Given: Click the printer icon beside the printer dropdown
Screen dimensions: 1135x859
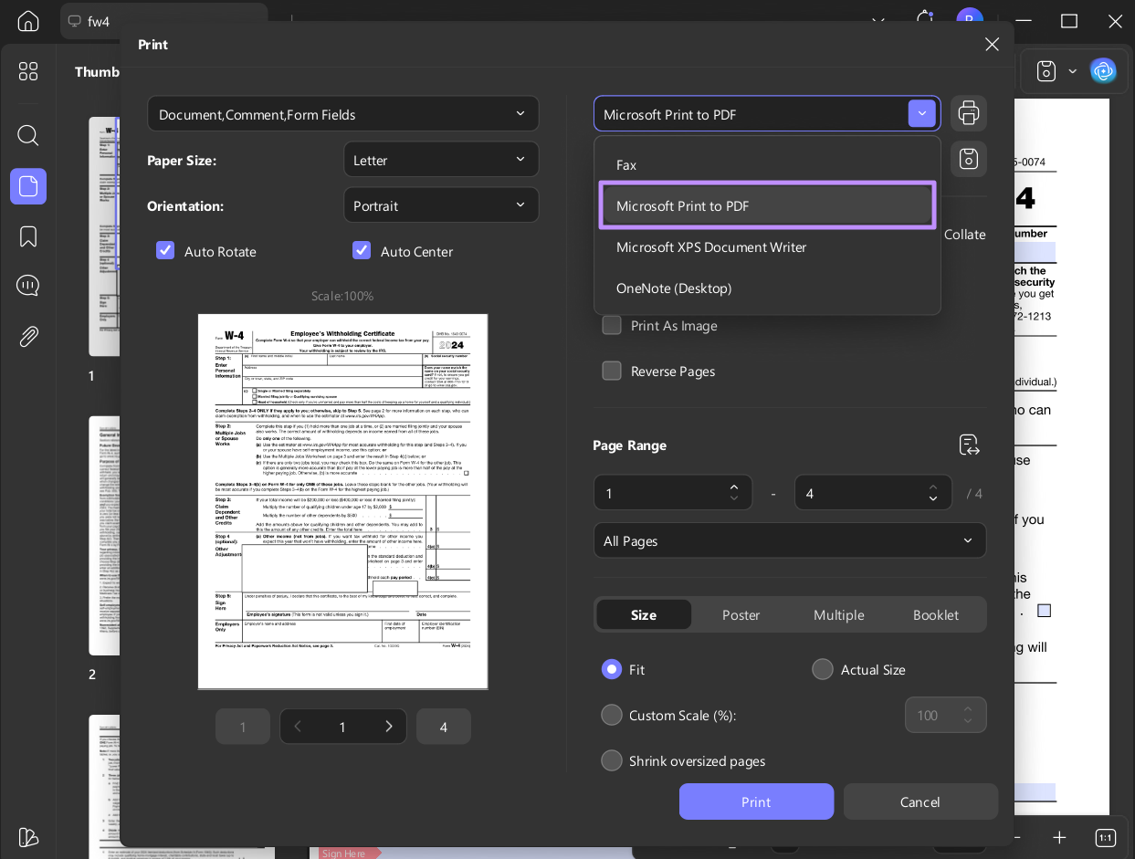Looking at the screenshot, I should coord(968,113).
